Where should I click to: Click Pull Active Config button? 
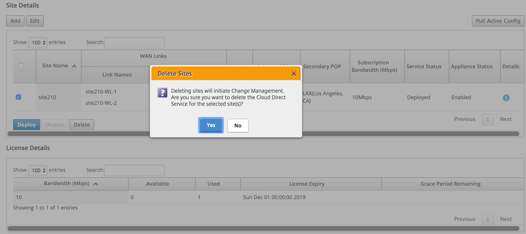(x=498, y=21)
